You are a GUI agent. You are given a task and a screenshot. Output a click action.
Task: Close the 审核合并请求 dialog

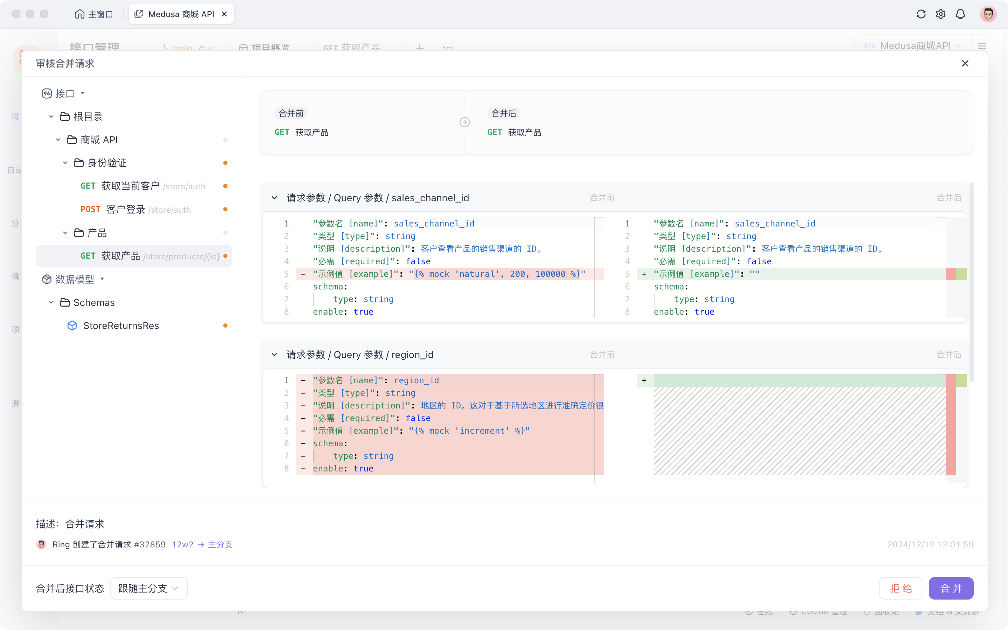(965, 63)
